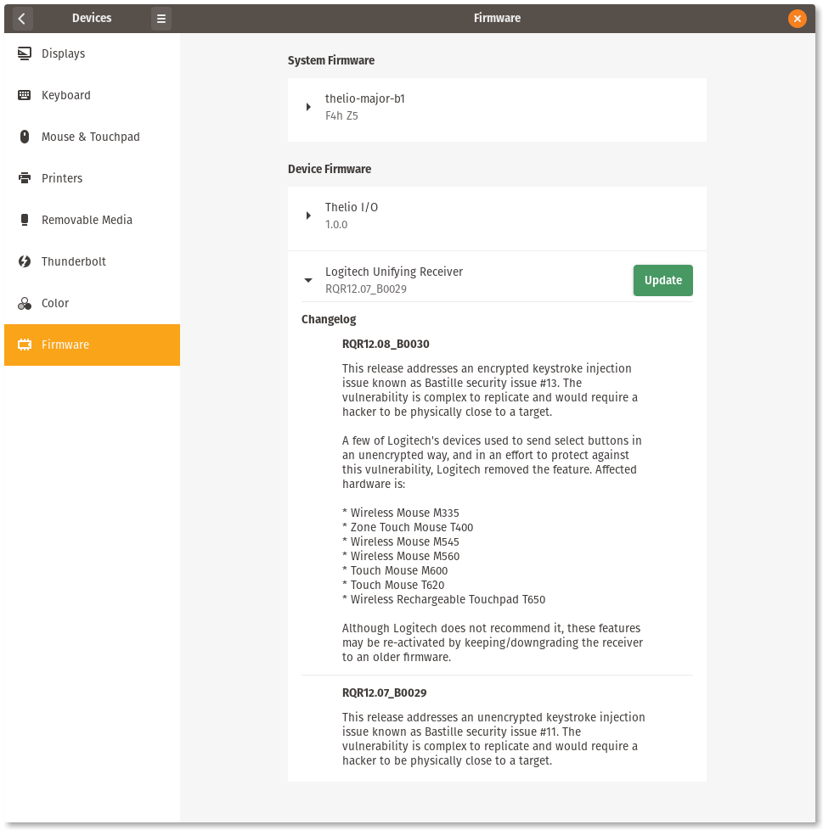Click the Displays monitor icon
The height and width of the screenshot is (830, 823).
point(25,53)
